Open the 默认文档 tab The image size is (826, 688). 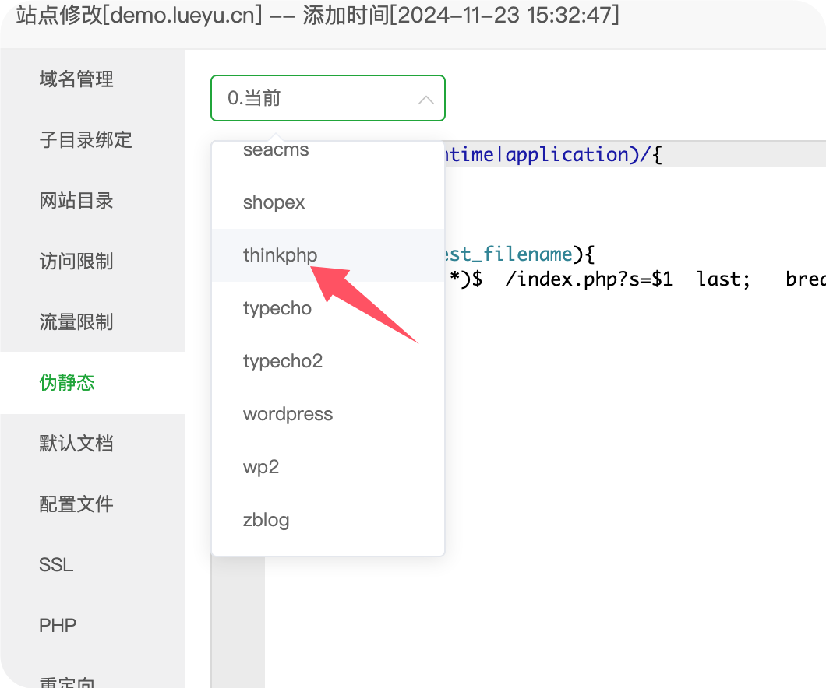click(76, 444)
